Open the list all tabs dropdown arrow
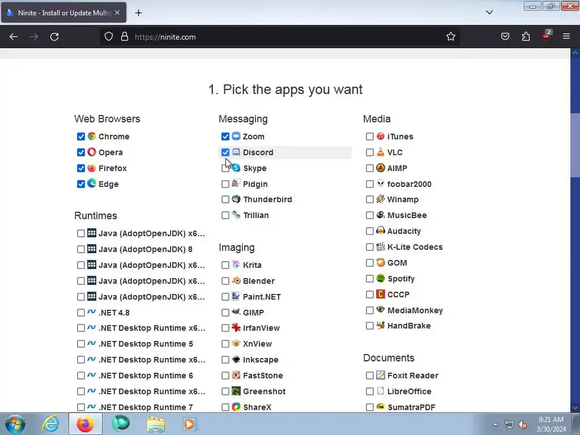 [x=489, y=12]
